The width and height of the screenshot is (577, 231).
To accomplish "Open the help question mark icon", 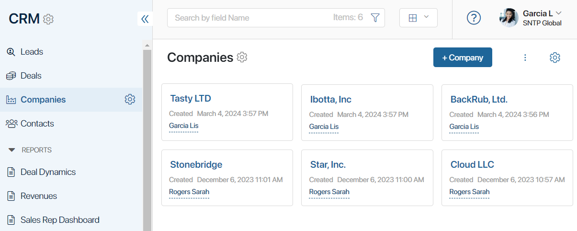I will (x=474, y=18).
